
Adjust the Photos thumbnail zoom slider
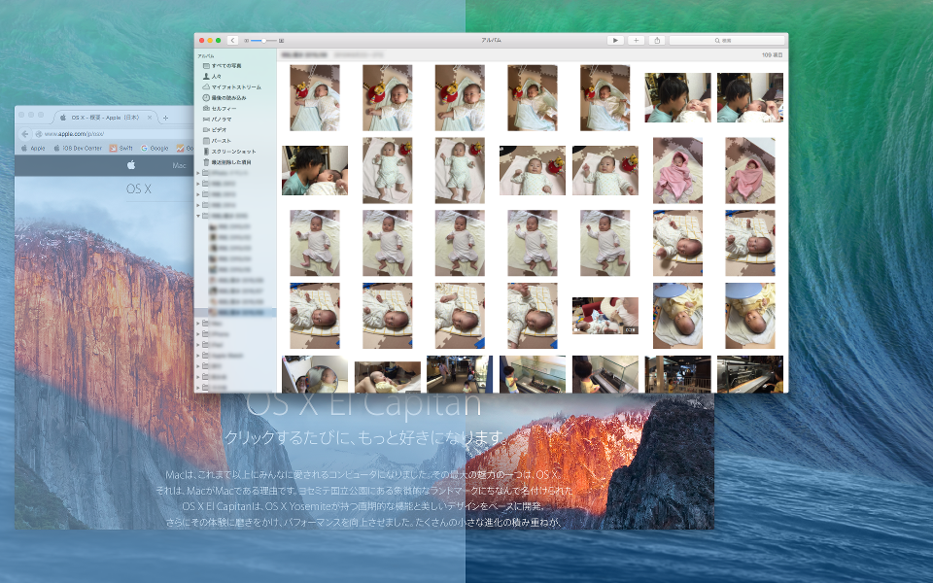[x=263, y=41]
